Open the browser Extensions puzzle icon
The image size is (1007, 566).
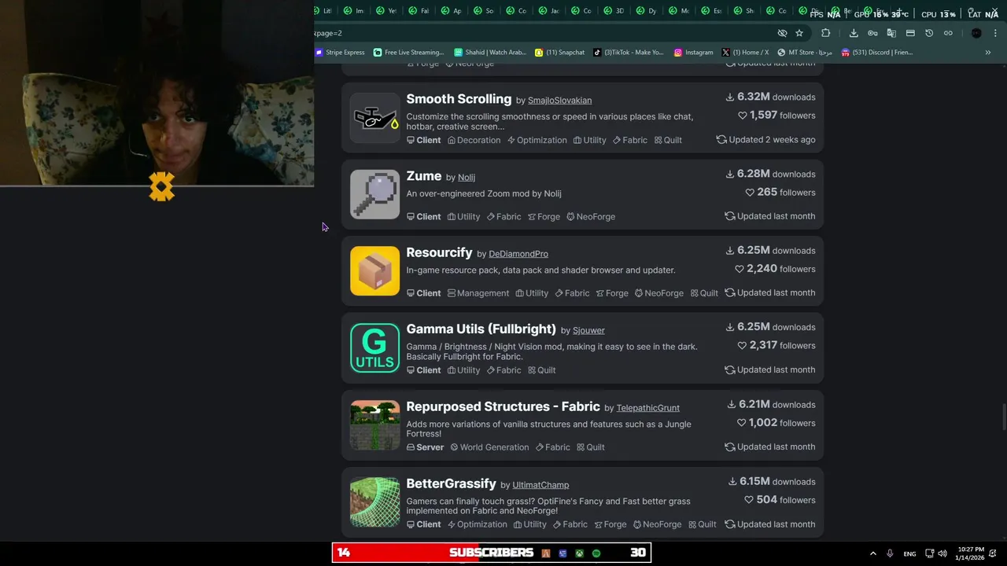[825, 33]
